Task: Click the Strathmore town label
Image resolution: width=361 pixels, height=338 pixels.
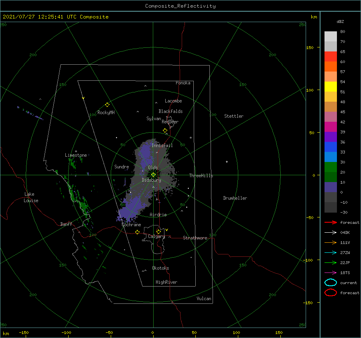Action: tap(195, 238)
